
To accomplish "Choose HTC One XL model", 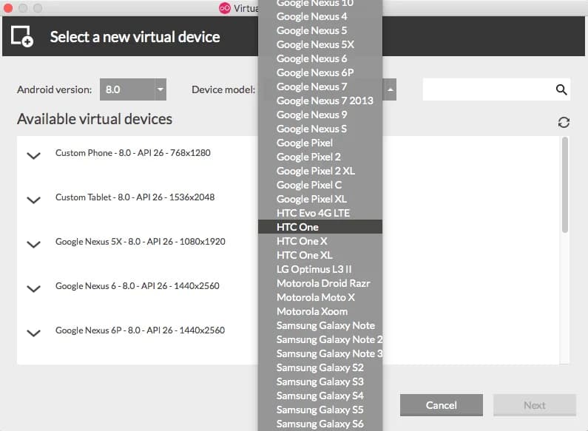I will click(320, 255).
